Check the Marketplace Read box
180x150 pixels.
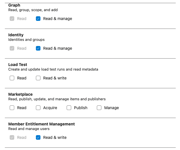(12, 108)
